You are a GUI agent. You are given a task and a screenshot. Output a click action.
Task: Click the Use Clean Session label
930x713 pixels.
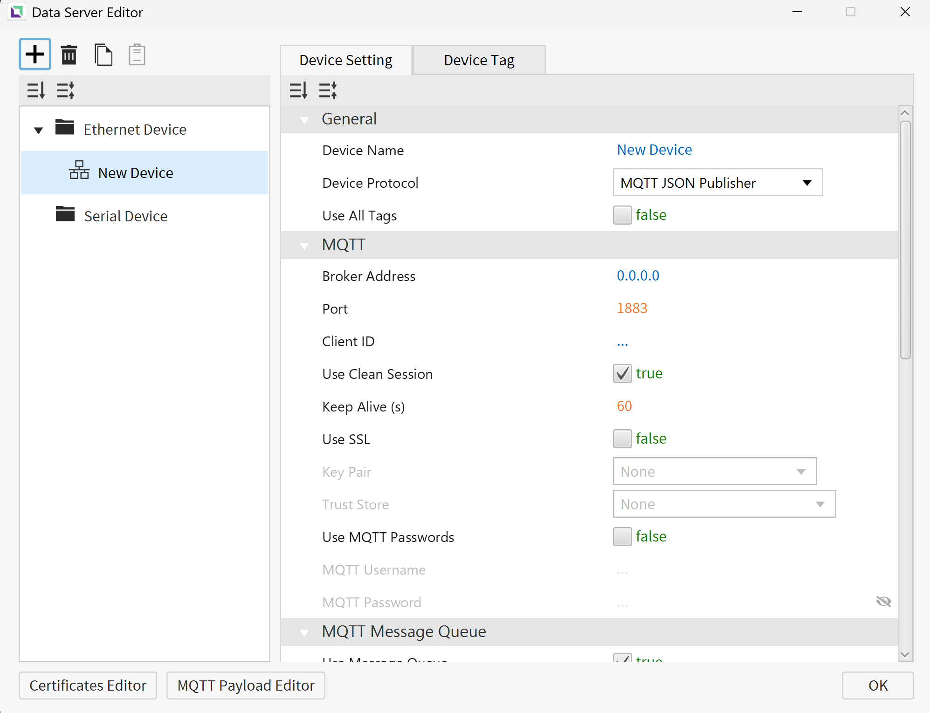(378, 374)
